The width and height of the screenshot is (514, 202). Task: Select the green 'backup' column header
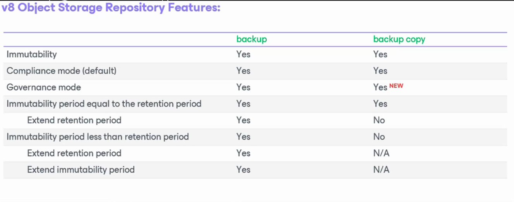(x=252, y=39)
